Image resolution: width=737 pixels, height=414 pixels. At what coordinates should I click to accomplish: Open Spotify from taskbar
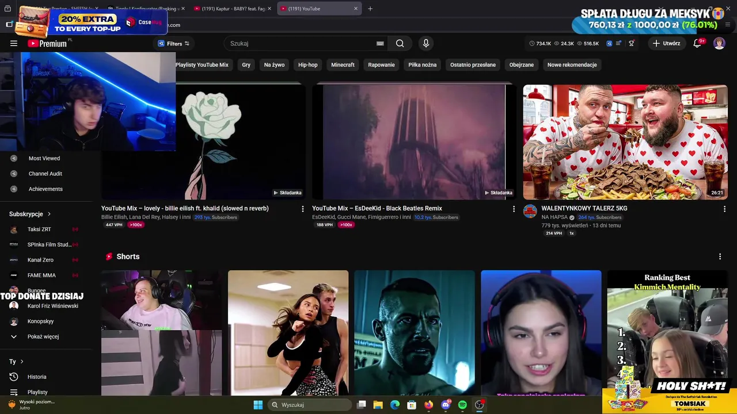pyautogui.click(x=462, y=405)
